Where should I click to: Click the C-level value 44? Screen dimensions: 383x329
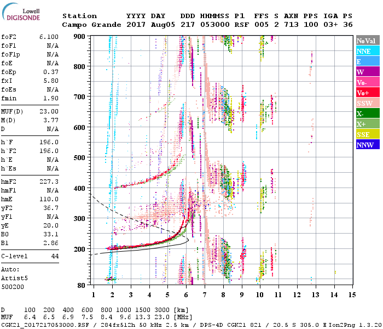pos(55,256)
